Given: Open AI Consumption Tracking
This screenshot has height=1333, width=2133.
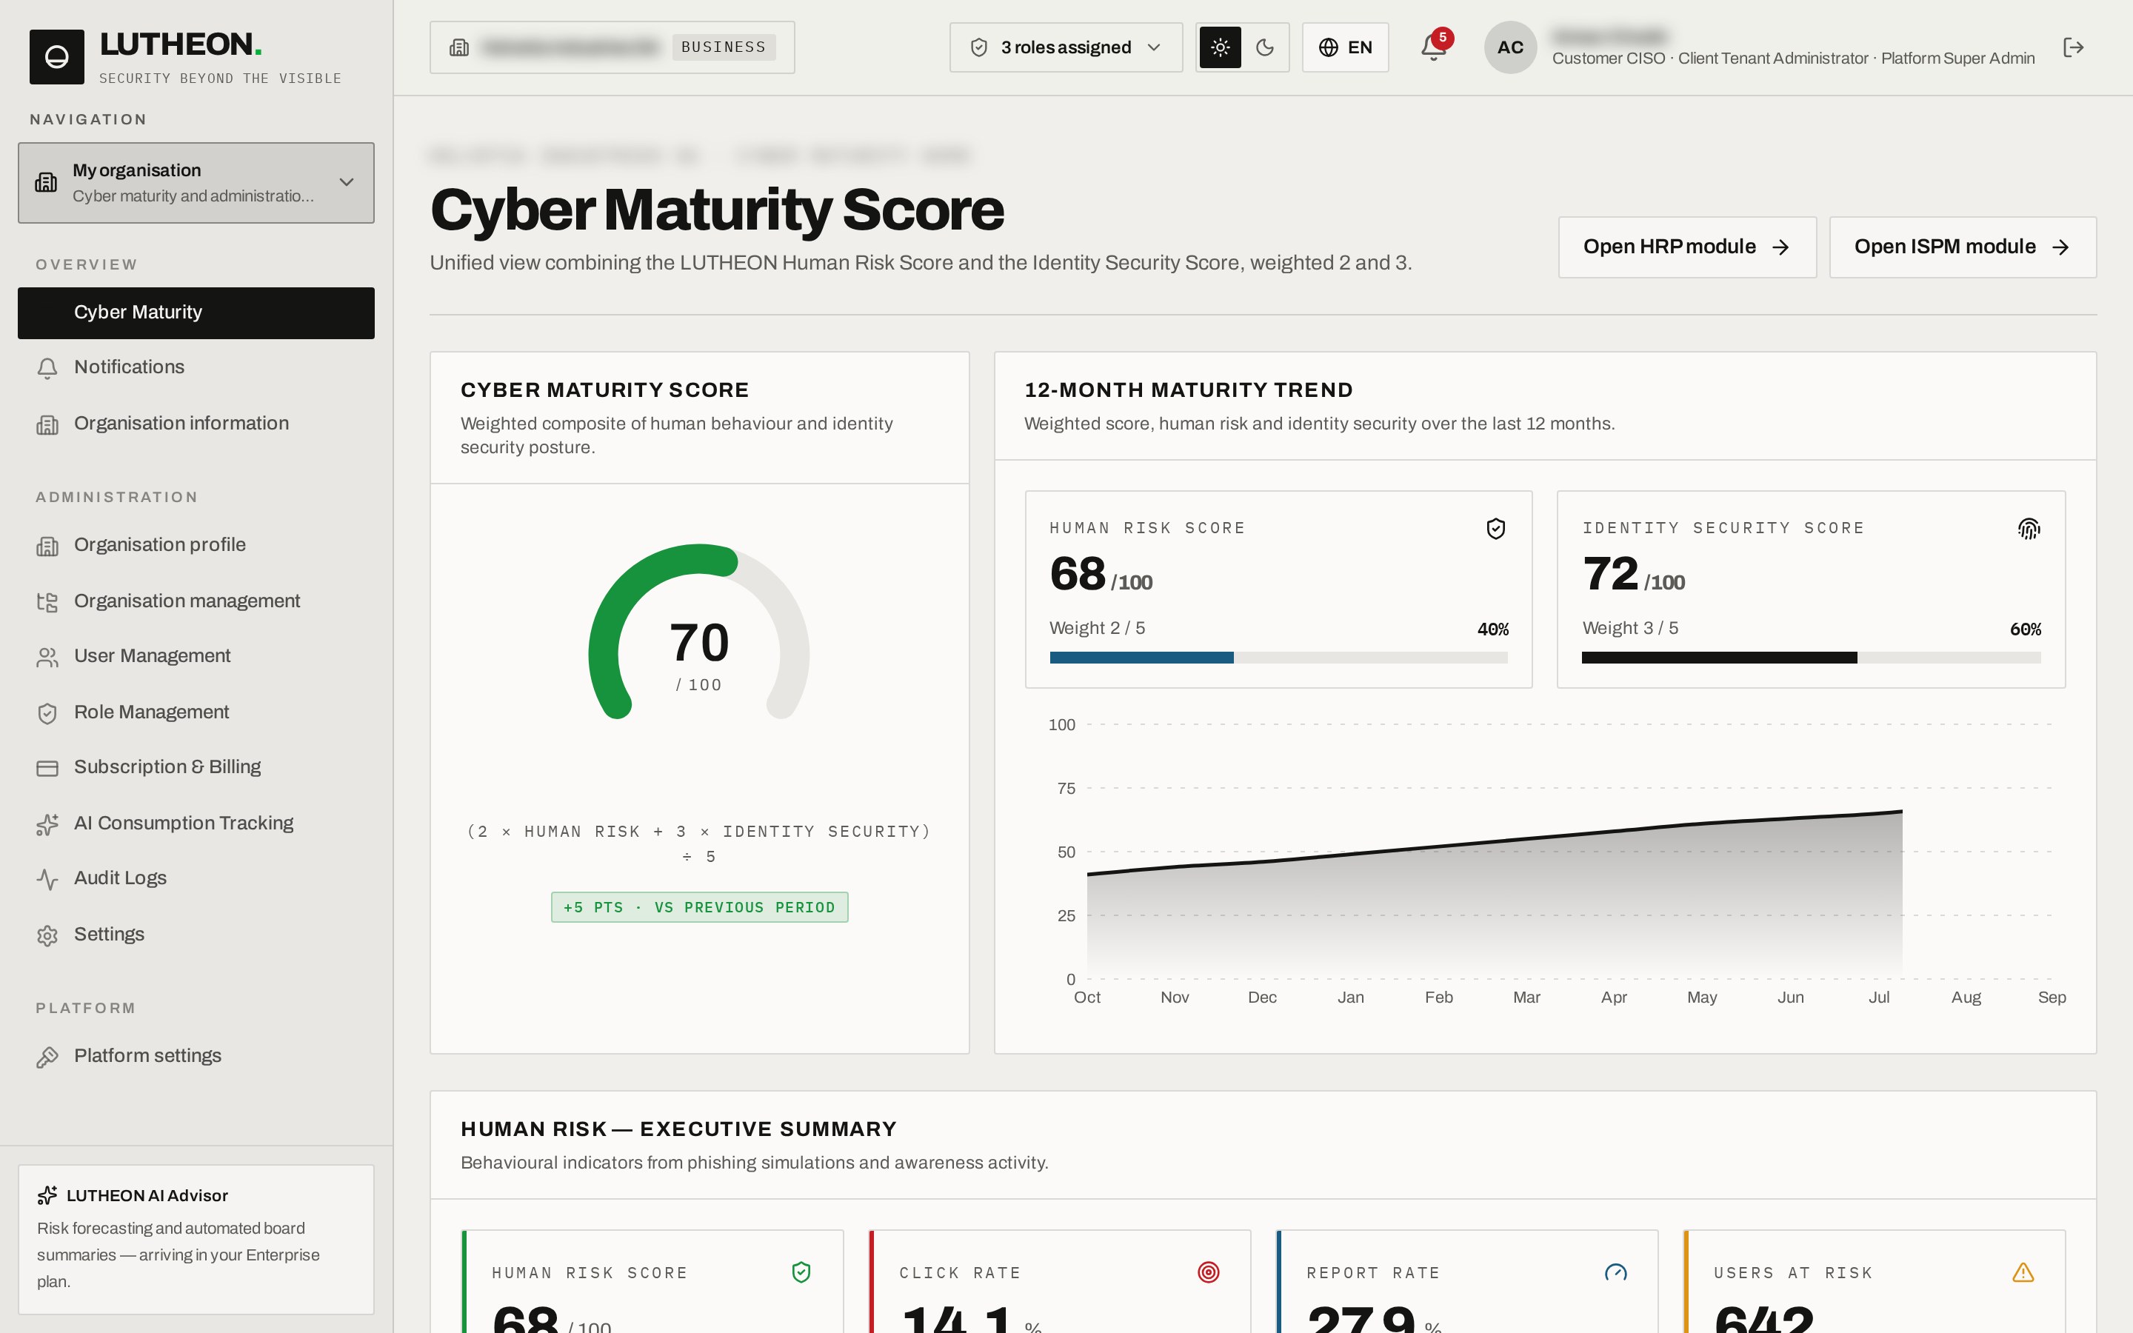Looking at the screenshot, I should [x=196, y=823].
